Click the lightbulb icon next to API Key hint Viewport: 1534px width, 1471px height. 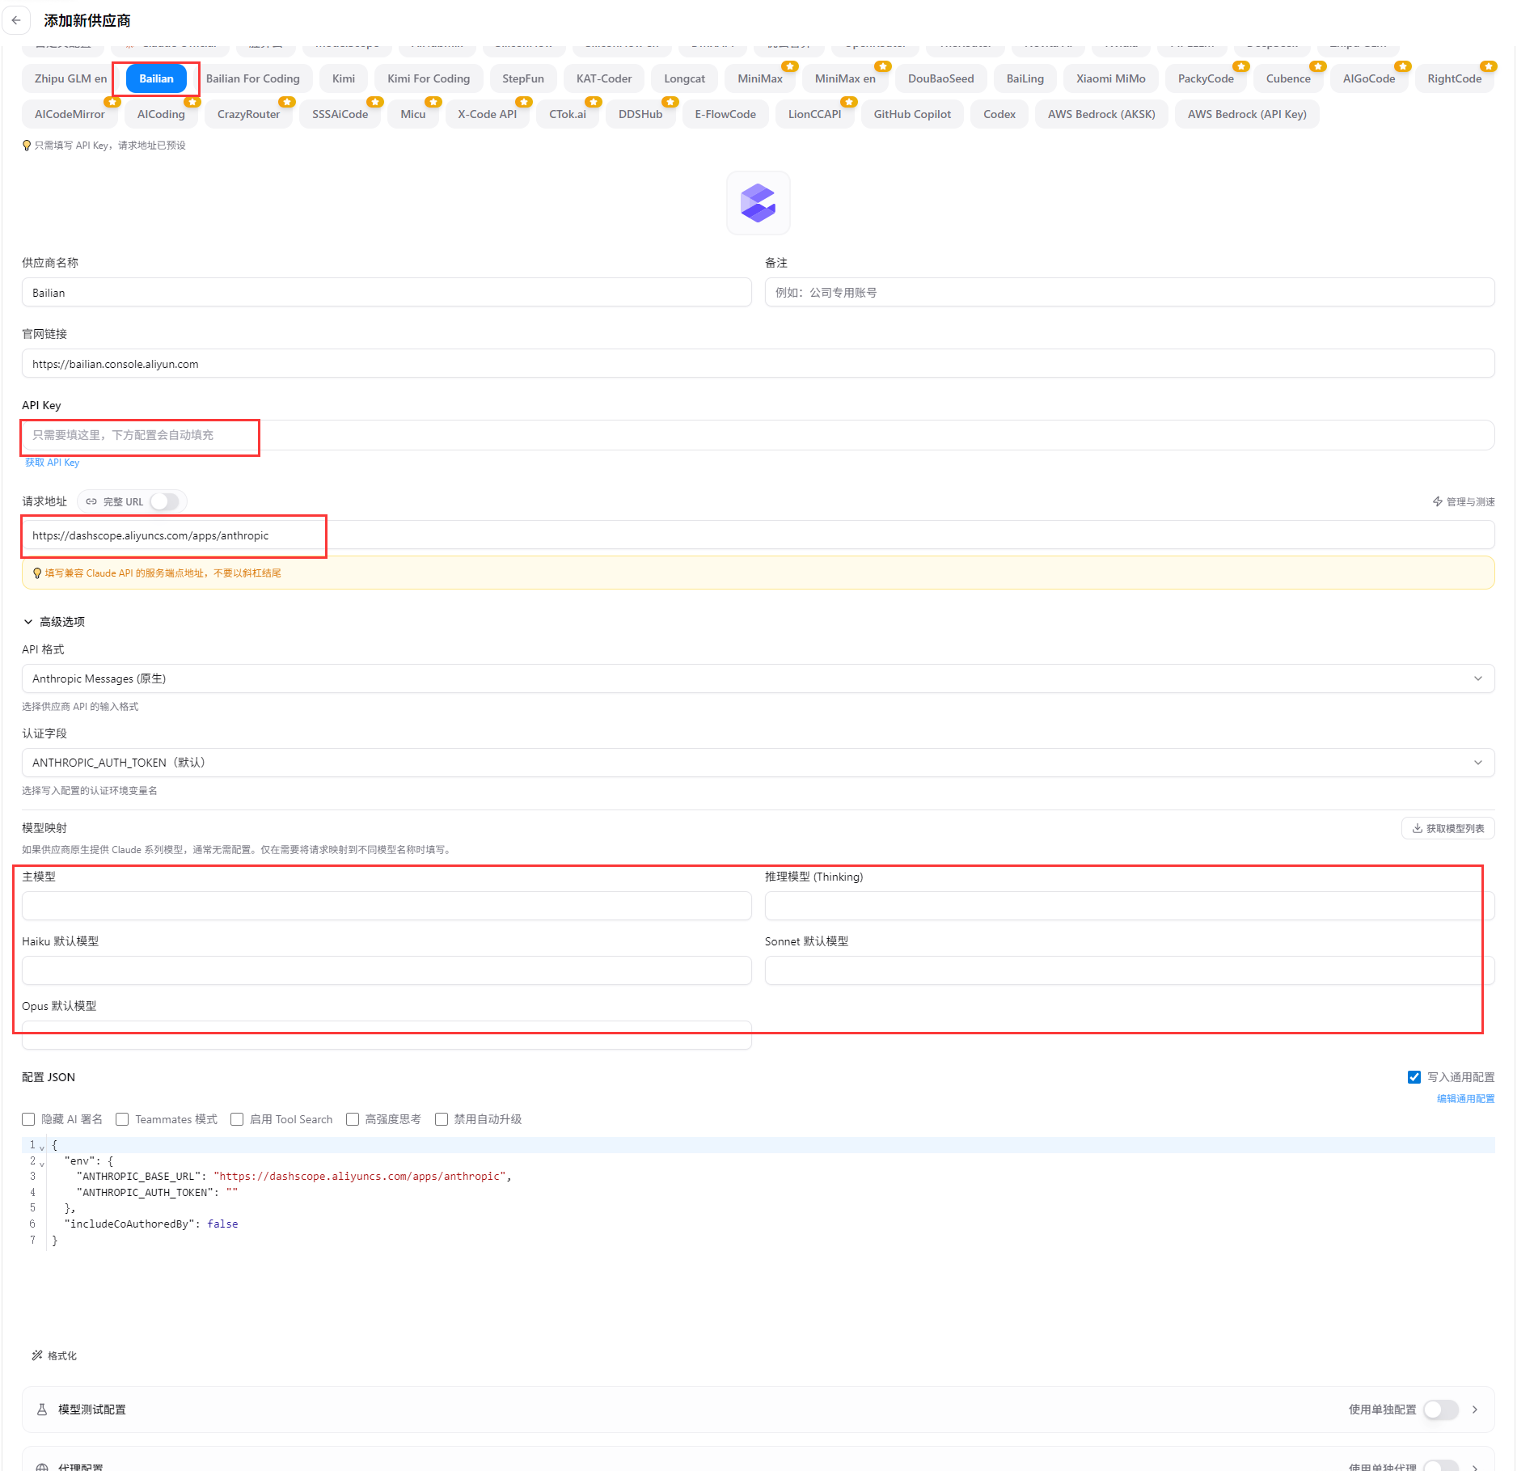point(27,146)
